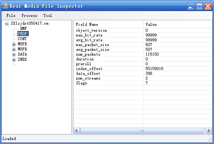The height and width of the screenshot is (144, 214).
Task: Click the Value column header
Action: click(x=178, y=24)
